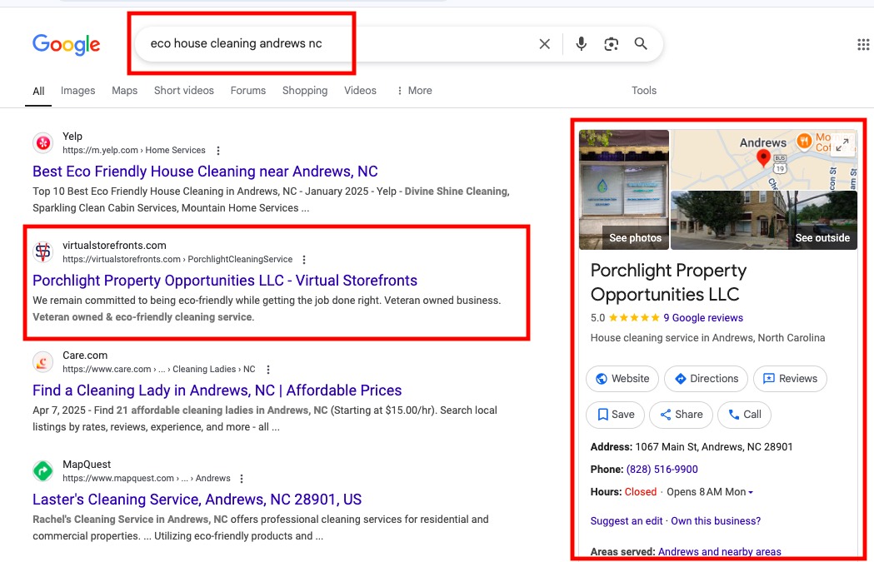Screen dimensions: 874x562
Task: Open the See outside street view thumbnail
Action: point(764,221)
